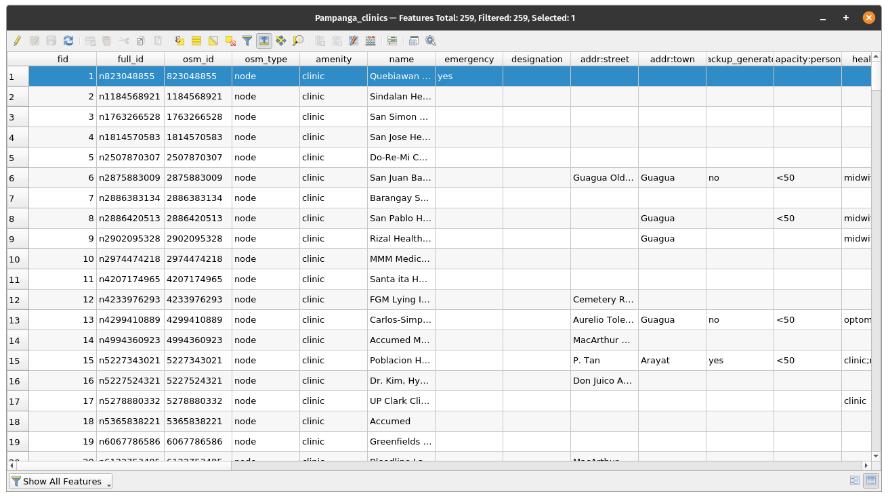Zoom map to the selected rows
The image size is (888, 498).
298,41
